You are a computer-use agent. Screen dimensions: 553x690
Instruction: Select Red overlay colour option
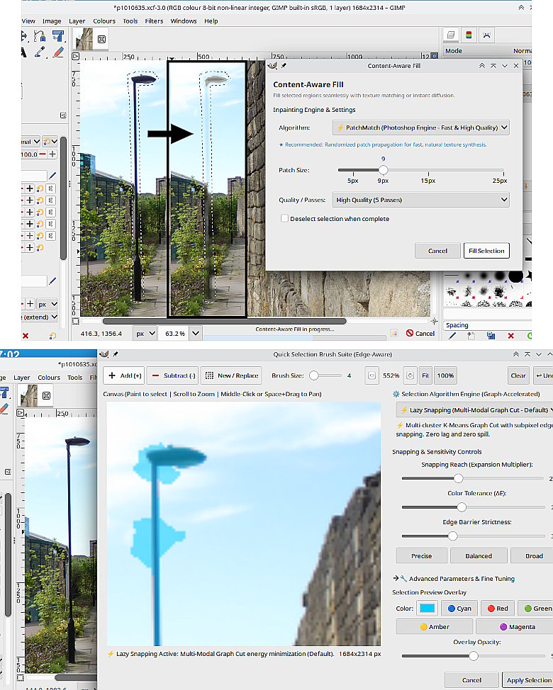(x=498, y=608)
